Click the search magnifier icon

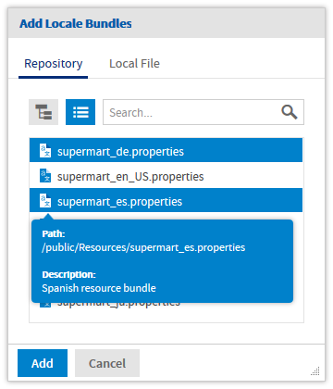click(290, 112)
